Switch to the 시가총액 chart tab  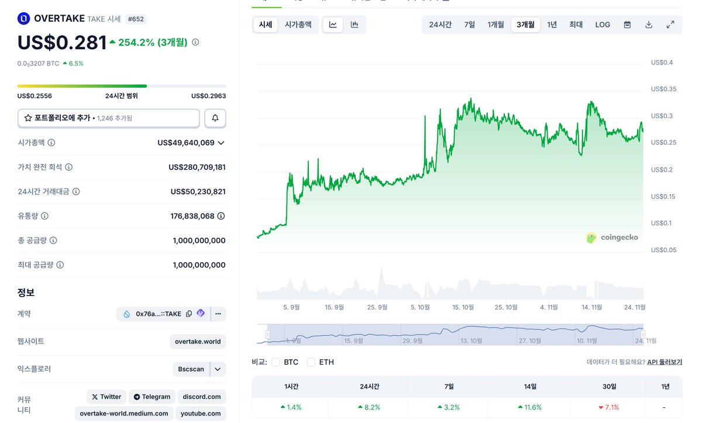(x=298, y=25)
